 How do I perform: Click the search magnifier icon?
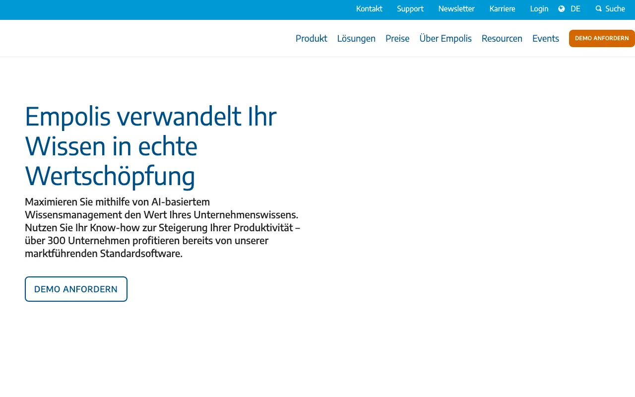point(599,8)
